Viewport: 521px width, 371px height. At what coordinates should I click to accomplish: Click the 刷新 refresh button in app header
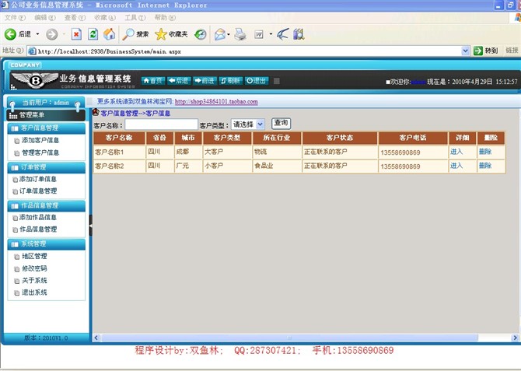[x=230, y=80]
